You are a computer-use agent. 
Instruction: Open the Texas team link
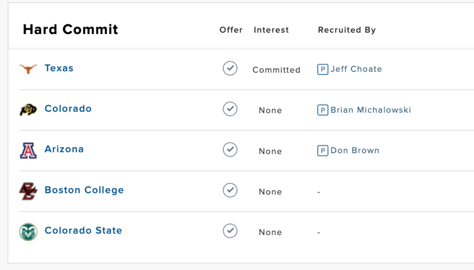coord(59,68)
